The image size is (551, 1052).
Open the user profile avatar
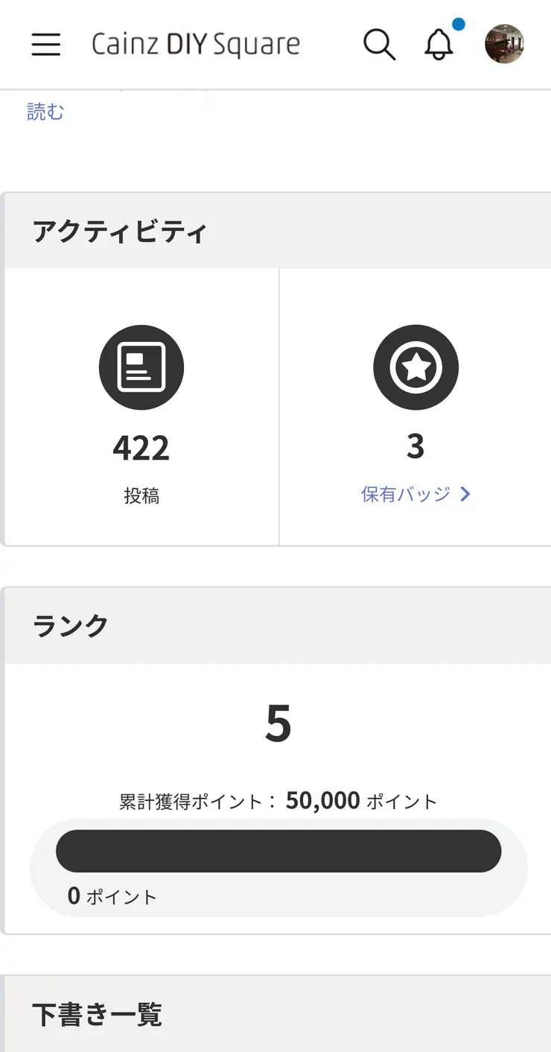[x=504, y=44]
